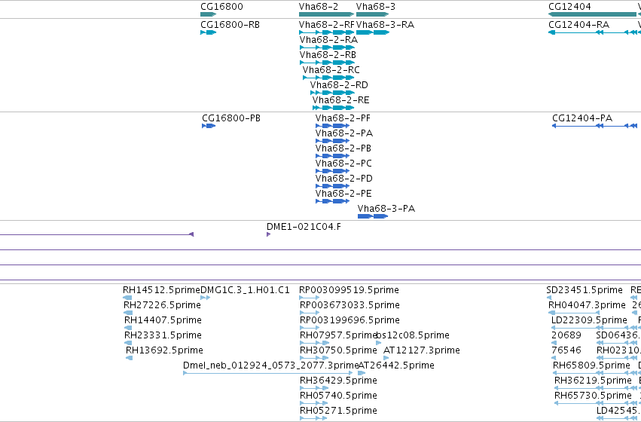Select transcript Vha68-2-RA
The height and width of the screenshot is (422, 641).
328,40
